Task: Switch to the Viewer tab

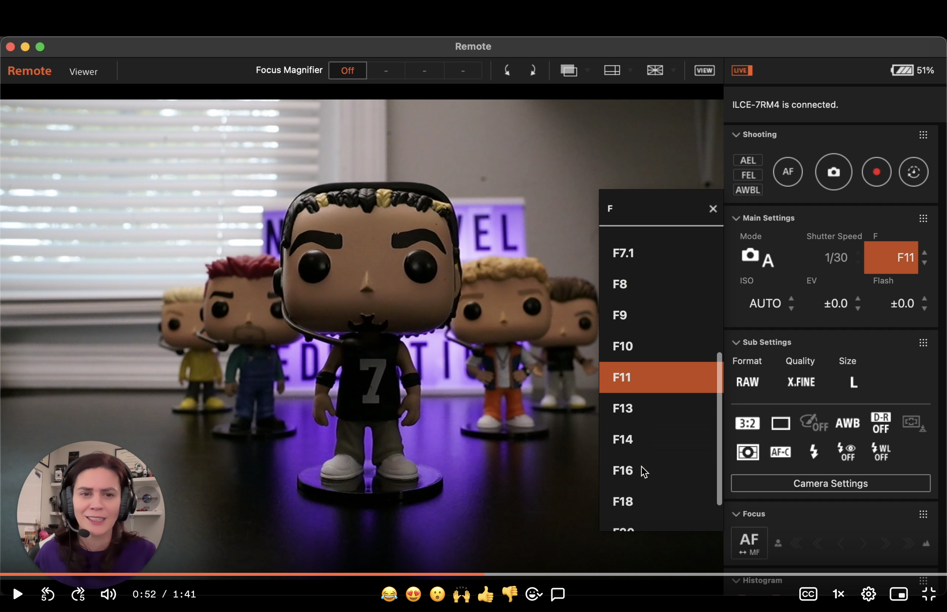Action: point(83,72)
